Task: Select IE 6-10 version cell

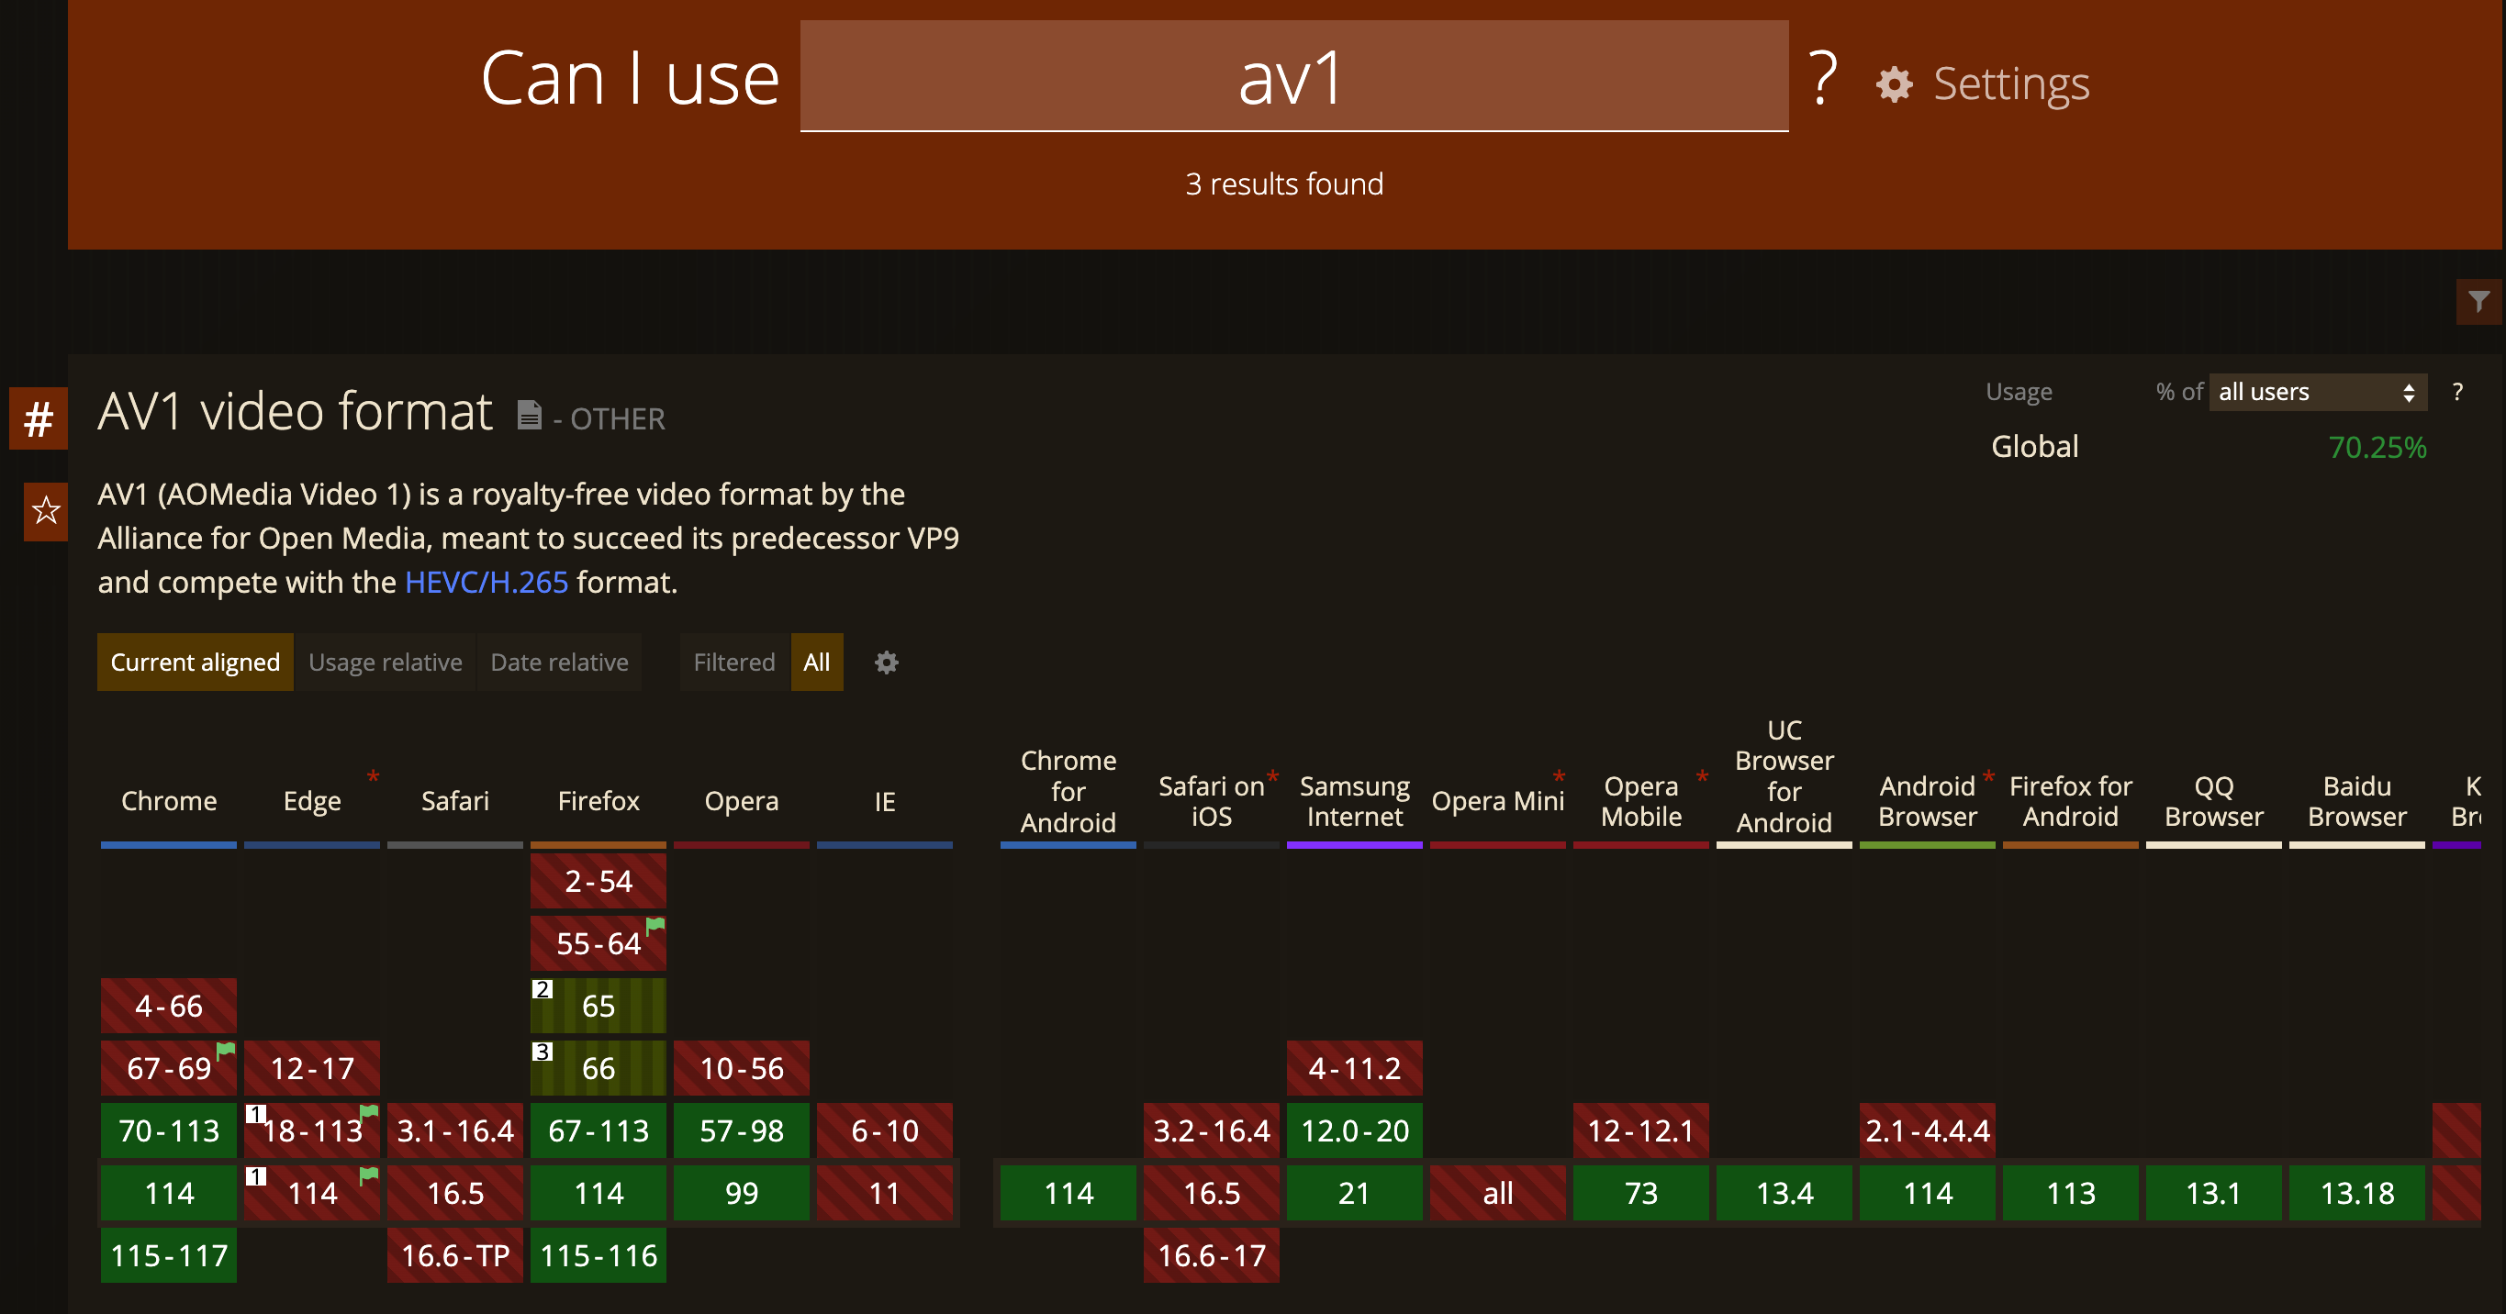Action: click(x=884, y=1130)
